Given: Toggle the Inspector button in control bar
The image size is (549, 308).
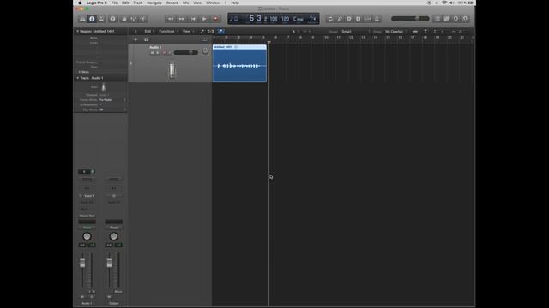Looking at the screenshot, I should [92, 19].
